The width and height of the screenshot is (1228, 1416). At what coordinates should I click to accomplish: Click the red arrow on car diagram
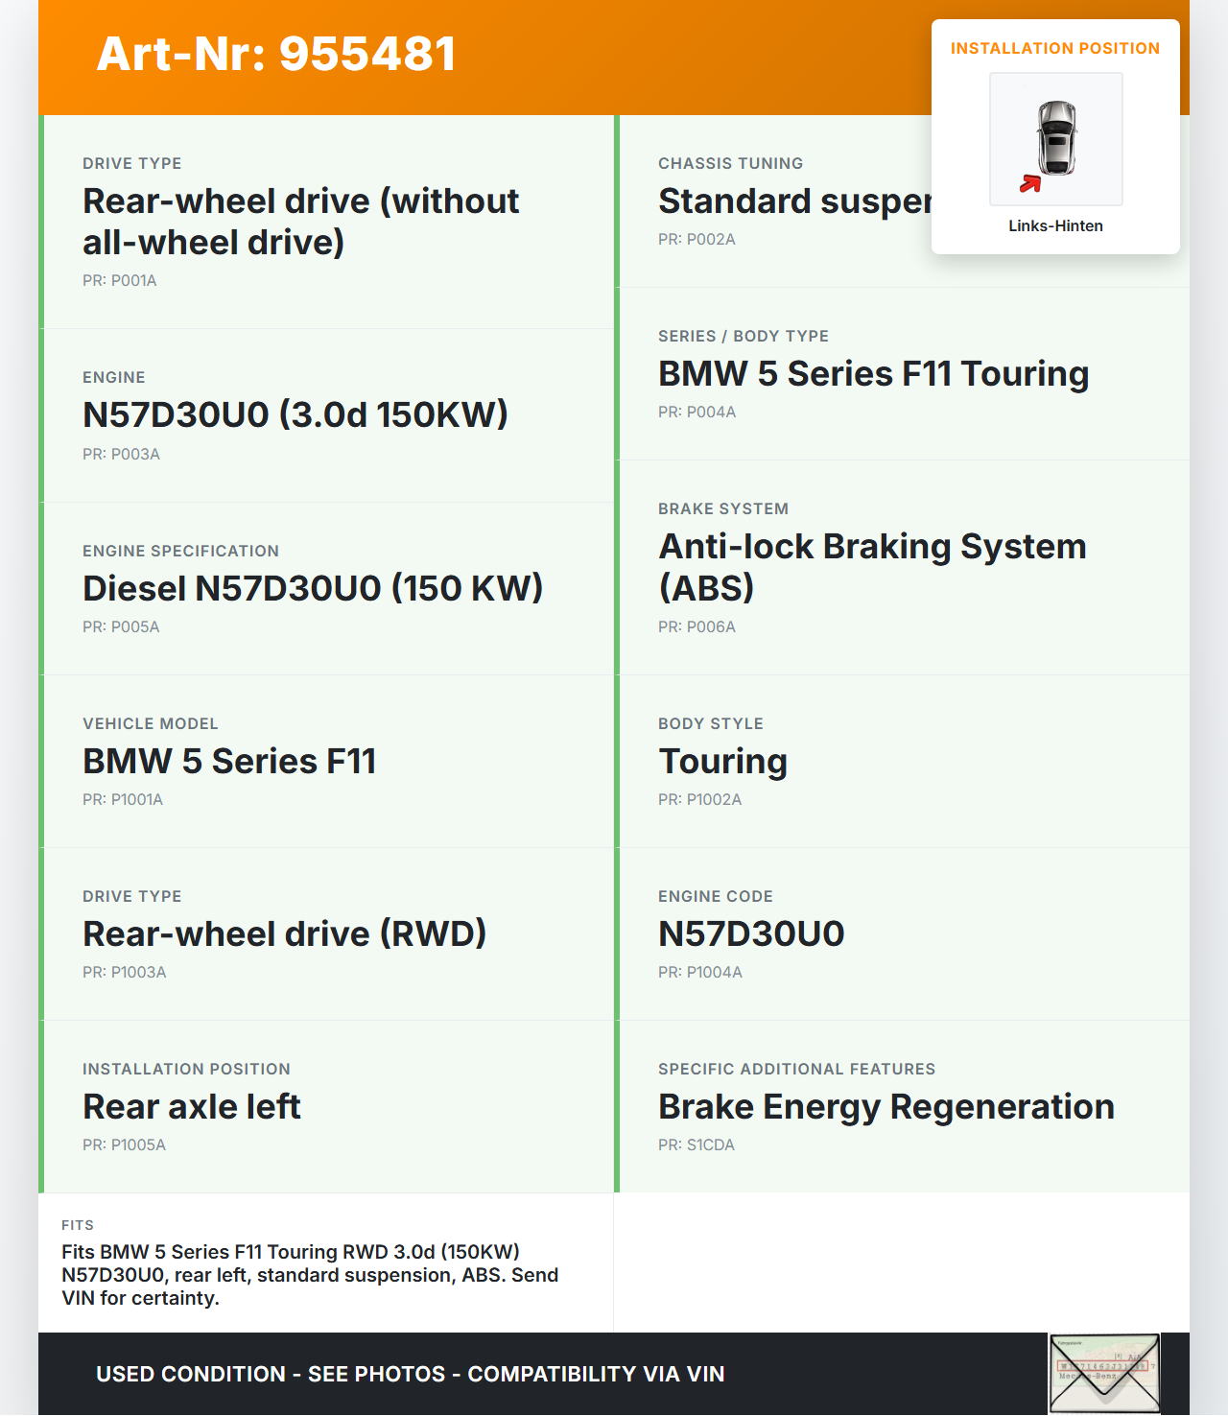coord(1030,183)
